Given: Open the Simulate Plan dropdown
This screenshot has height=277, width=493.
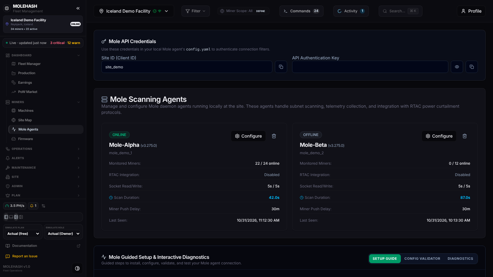Looking at the screenshot, I should coord(23,234).
